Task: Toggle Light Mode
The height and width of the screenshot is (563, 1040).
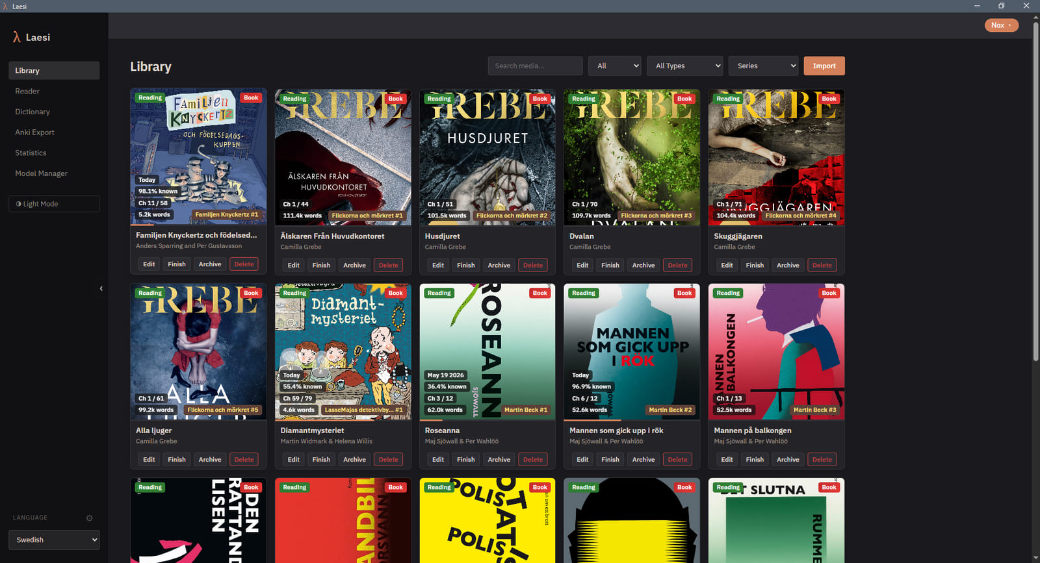Action: point(54,204)
